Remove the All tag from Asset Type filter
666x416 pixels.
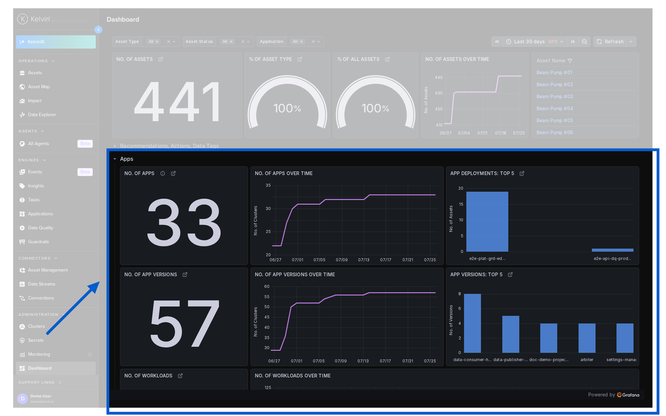157,42
